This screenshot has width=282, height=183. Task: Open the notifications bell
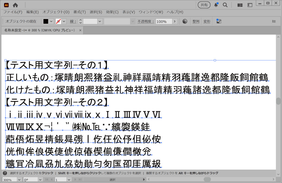(x=216, y=5)
